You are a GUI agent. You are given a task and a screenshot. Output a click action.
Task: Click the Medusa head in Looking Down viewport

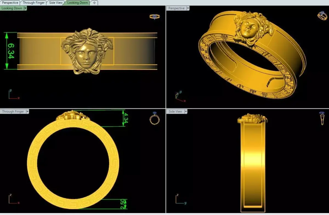(87, 51)
